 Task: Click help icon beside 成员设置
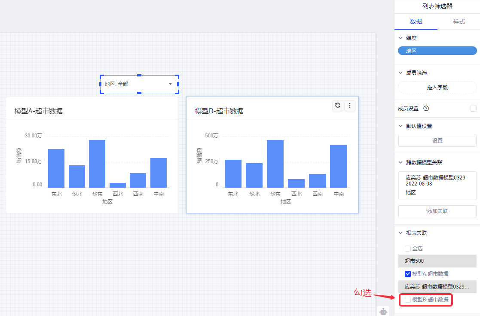(426, 109)
